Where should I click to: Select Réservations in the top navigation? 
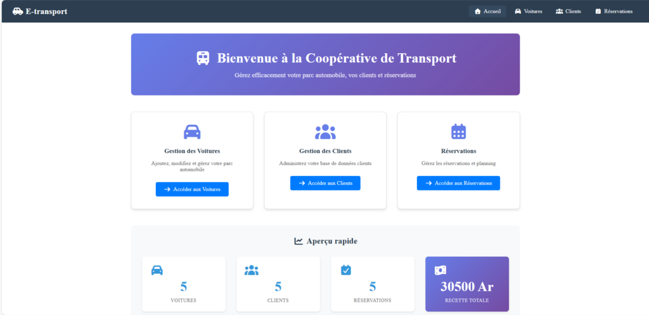tap(614, 11)
